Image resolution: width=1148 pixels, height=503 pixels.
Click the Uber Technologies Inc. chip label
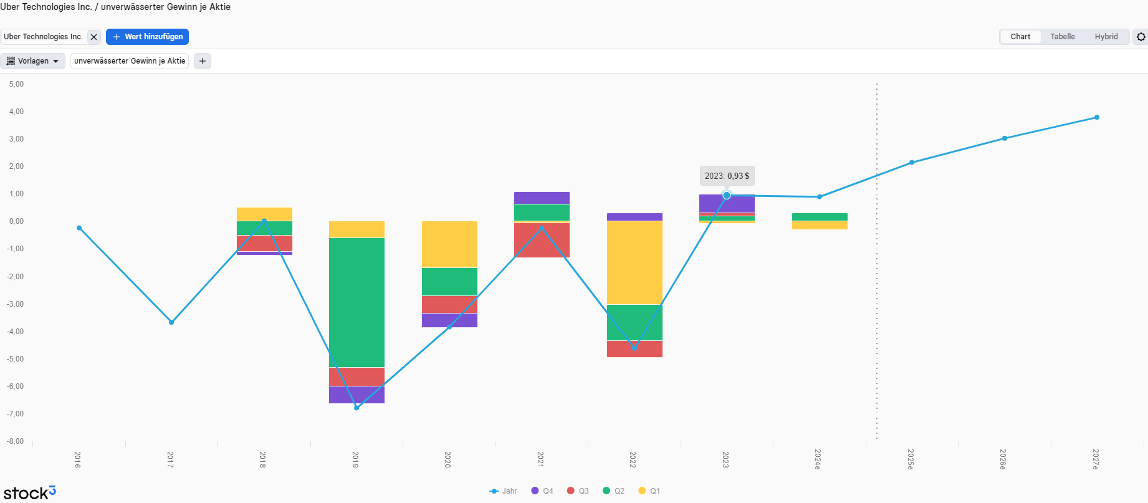tap(43, 37)
